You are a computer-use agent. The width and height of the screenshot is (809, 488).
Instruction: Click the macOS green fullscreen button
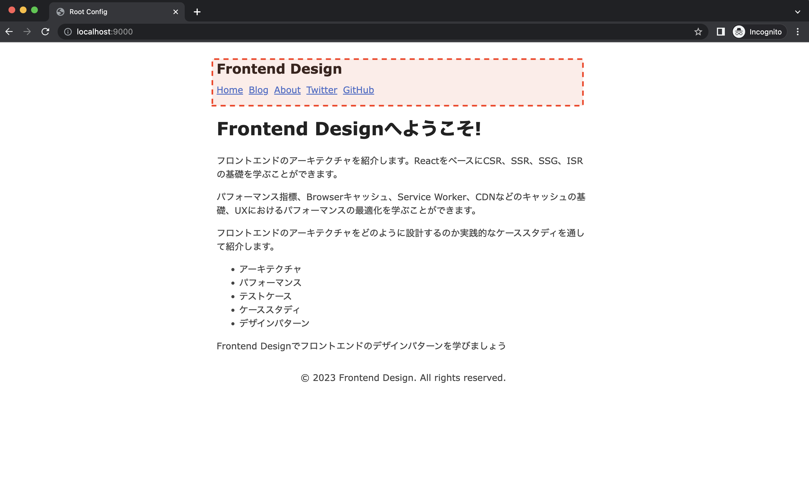coord(34,10)
